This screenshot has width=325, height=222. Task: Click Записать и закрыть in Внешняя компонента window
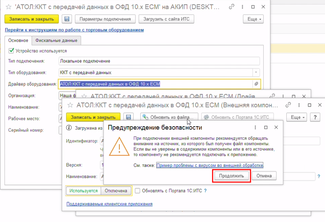pyautogui.click(x=93, y=117)
